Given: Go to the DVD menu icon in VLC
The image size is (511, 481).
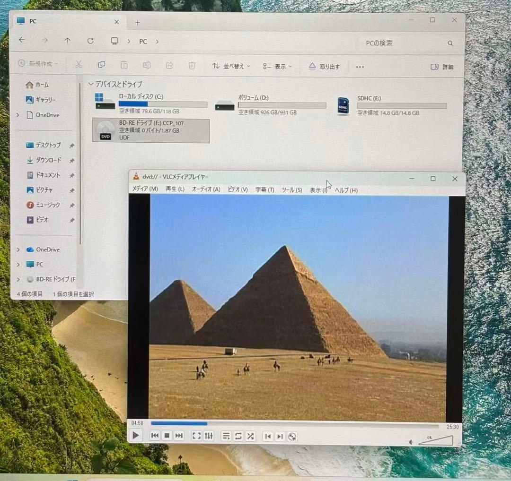Looking at the screenshot, I should coord(292,436).
